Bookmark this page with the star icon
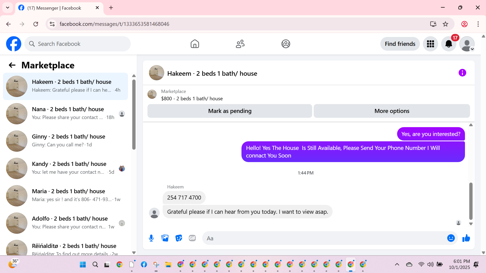Screen dimensions: 486x273 coord(445,24)
